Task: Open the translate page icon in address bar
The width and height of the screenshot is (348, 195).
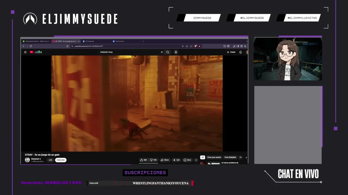Action: 183,46
